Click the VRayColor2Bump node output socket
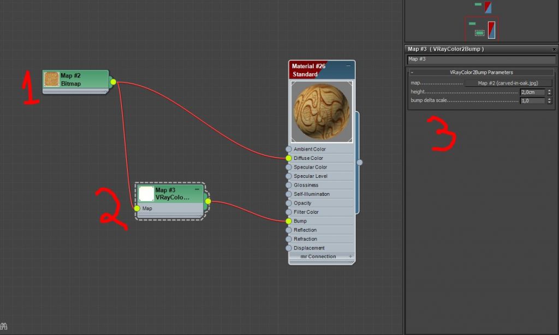The width and height of the screenshot is (559, 335). point(208,201)
